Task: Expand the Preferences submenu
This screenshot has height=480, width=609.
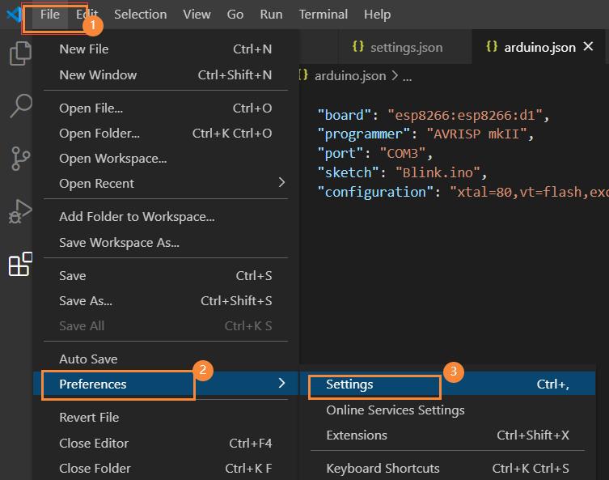Action: coord(166,384)
